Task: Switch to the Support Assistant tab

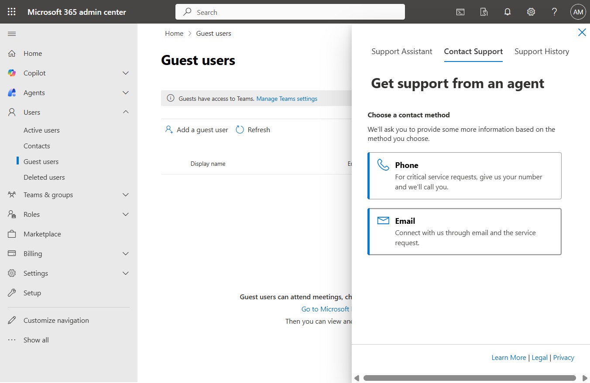Action: coord(402,51)
